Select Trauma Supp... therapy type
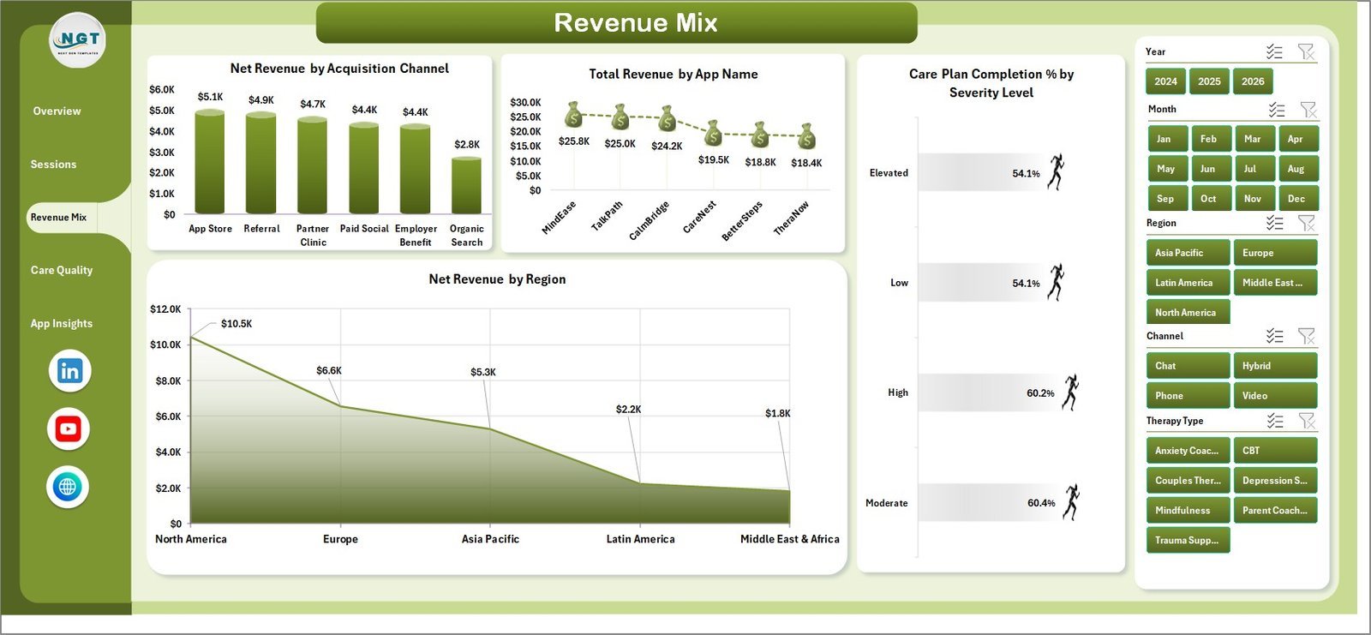Image resolution: width=1371 pixels, height=635 pixels. point(1188,541)
